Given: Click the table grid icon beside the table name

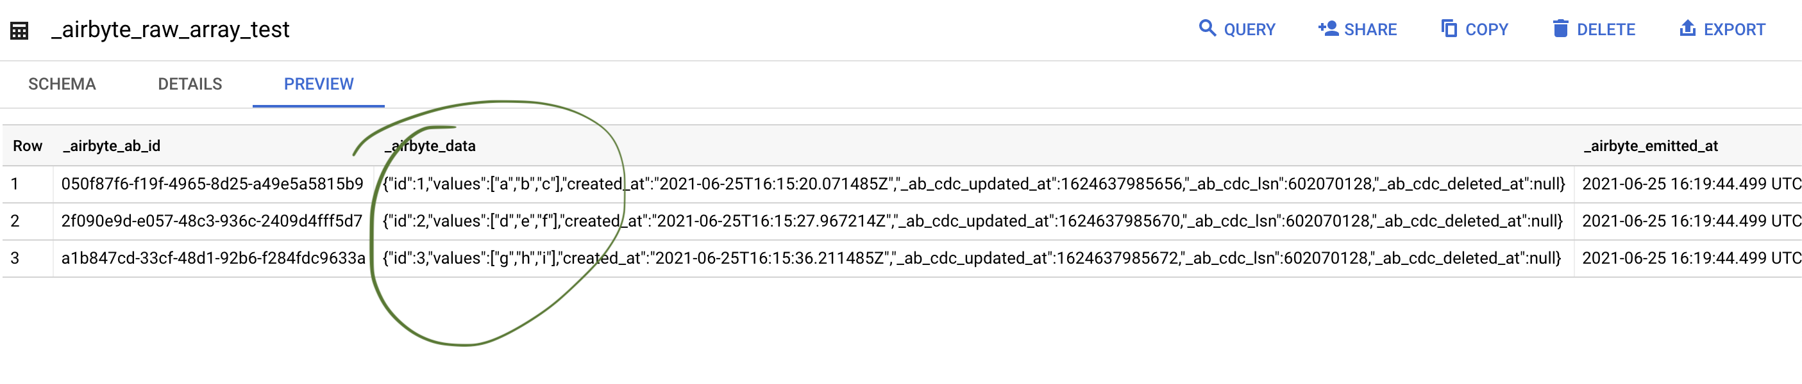Looking at the screenshot, I should (19, 31).
